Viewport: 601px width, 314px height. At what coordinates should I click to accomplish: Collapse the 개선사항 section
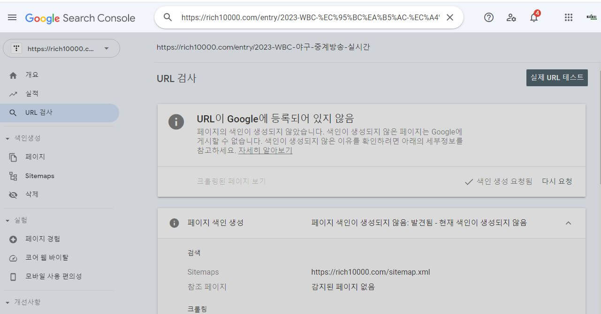click(x=23, y=302)
